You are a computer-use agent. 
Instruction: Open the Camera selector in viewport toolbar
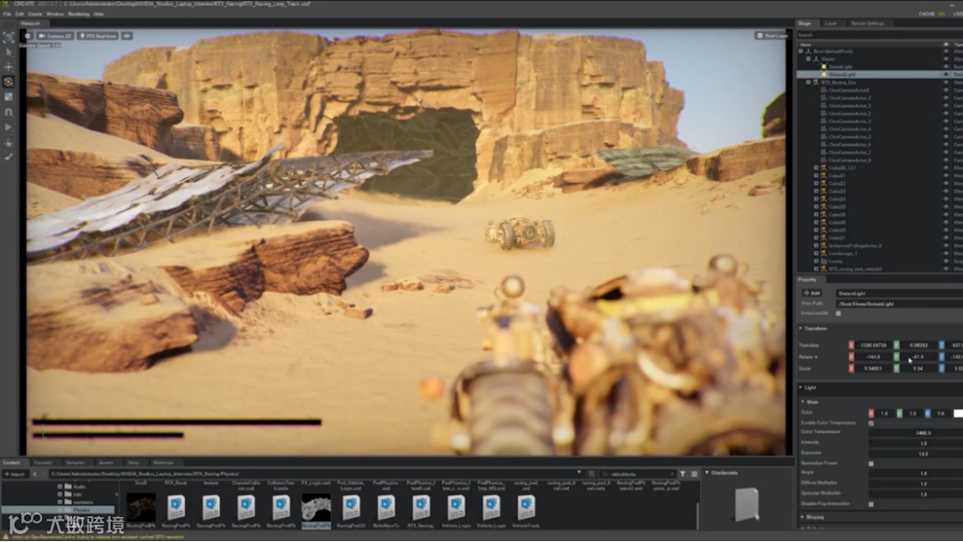tap(55, 37)
